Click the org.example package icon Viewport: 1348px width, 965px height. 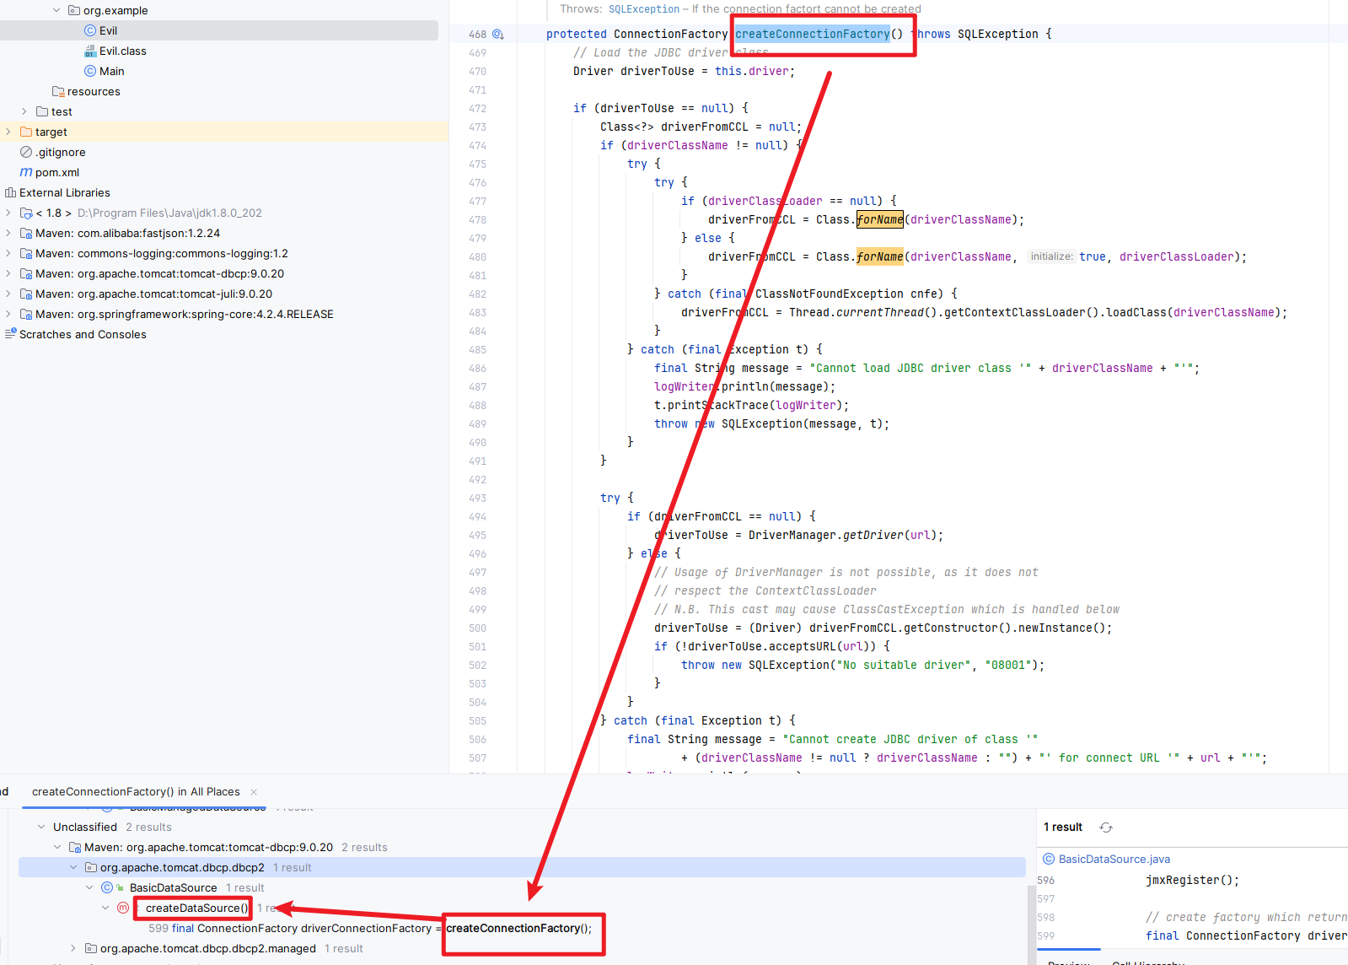tap(74, 10)
